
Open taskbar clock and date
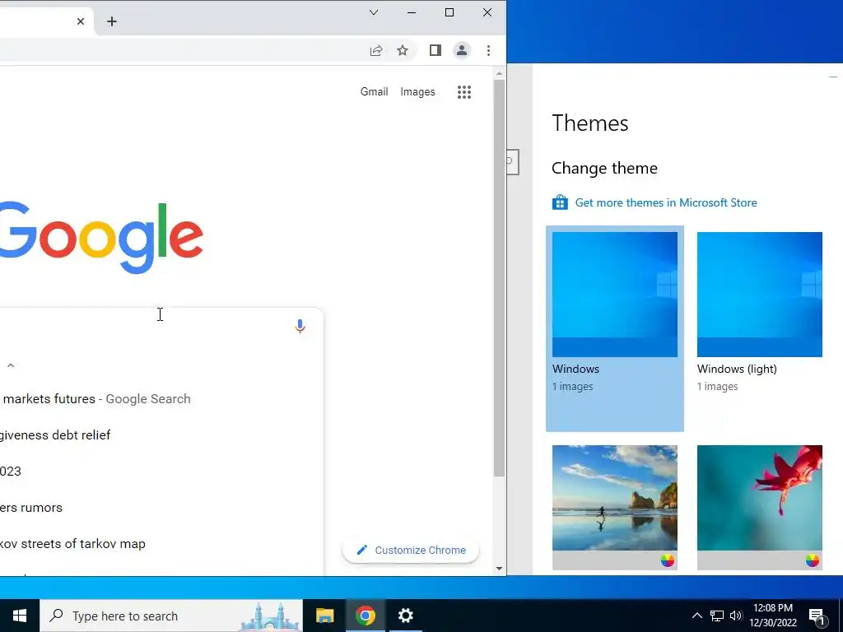pos(773,616)
